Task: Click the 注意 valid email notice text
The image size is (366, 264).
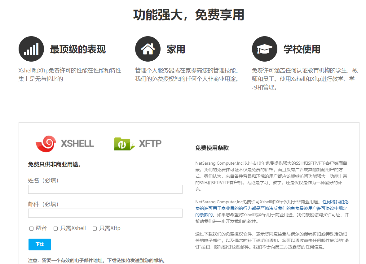Action: point(97,261)
